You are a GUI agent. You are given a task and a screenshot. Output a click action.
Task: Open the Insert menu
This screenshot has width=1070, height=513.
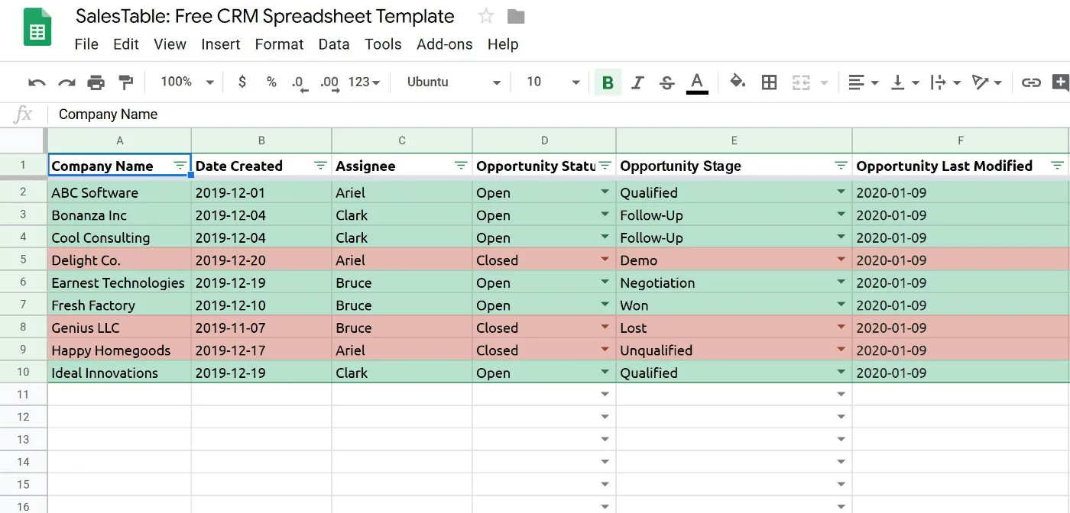click(221, 44)
